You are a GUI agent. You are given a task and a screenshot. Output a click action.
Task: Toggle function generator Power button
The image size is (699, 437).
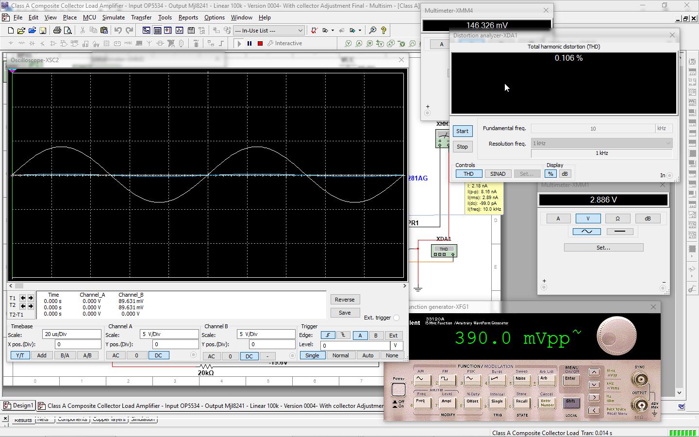pyautogui.click(x=399, y=389)
